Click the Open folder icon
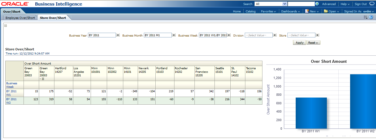 point(326,11)
